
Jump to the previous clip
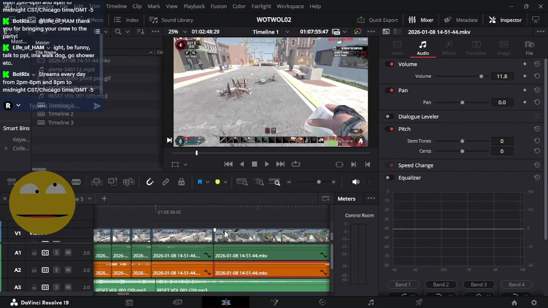[228, 164]
